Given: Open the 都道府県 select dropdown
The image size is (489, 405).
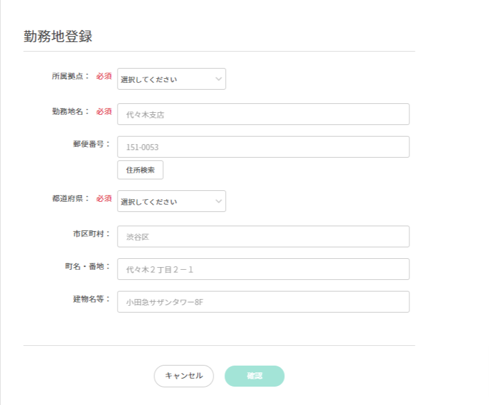Looking at the screenshot, I should pyautogui.click(x=171, y=201).
